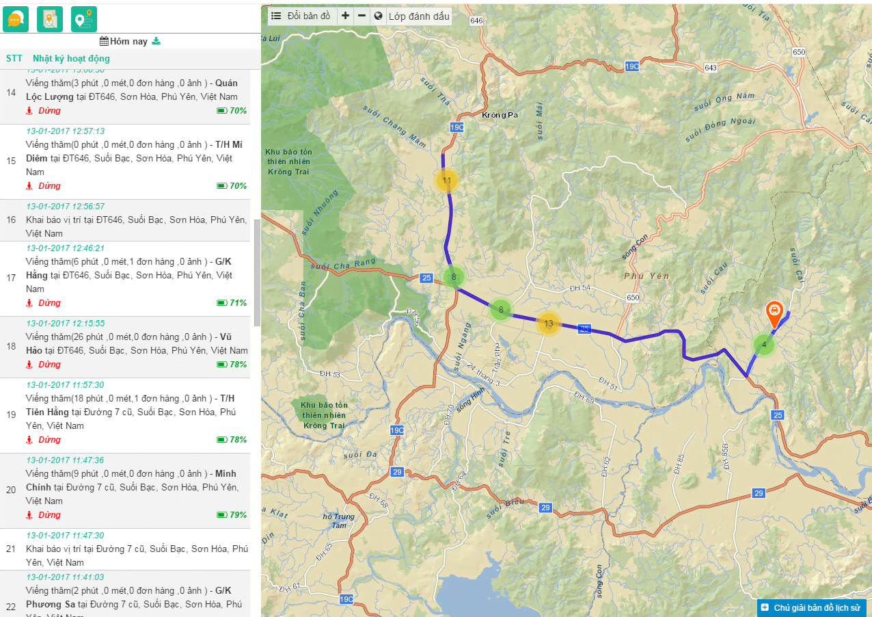Open the chat messages icon

16,19
